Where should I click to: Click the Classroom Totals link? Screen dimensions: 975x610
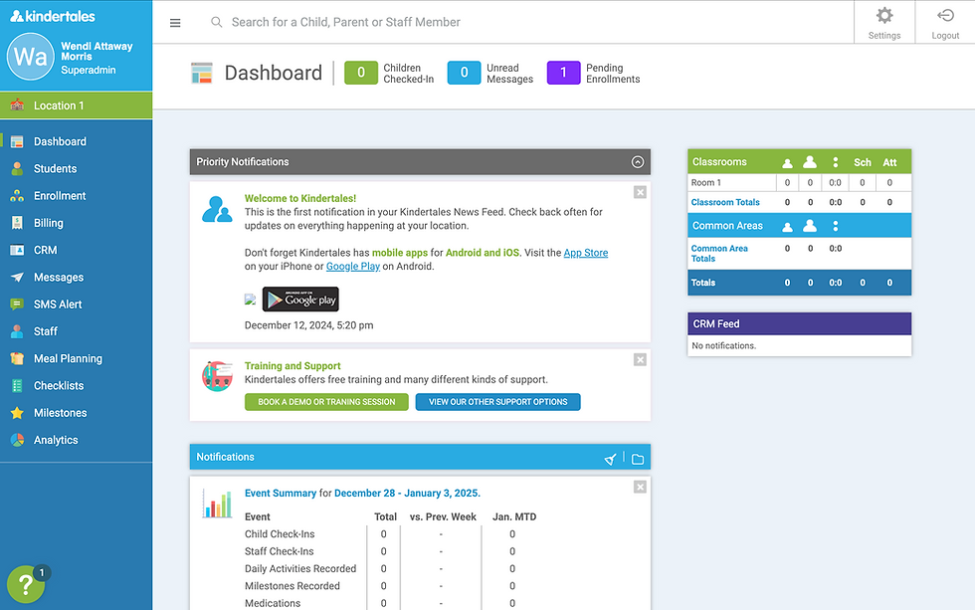click(x=725, y=202)
